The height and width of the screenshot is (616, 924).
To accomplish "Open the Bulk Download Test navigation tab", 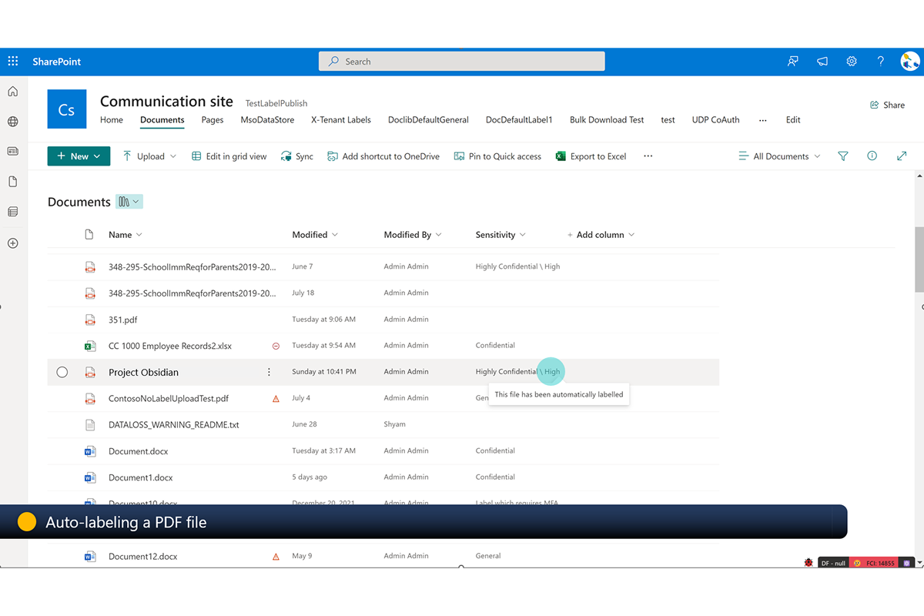I will point(607,120).
